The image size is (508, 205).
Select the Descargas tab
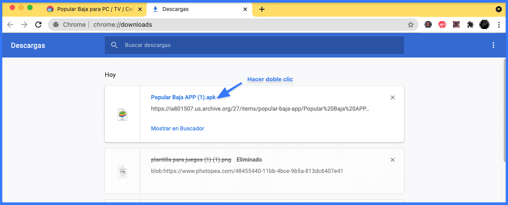pos(199,9)
